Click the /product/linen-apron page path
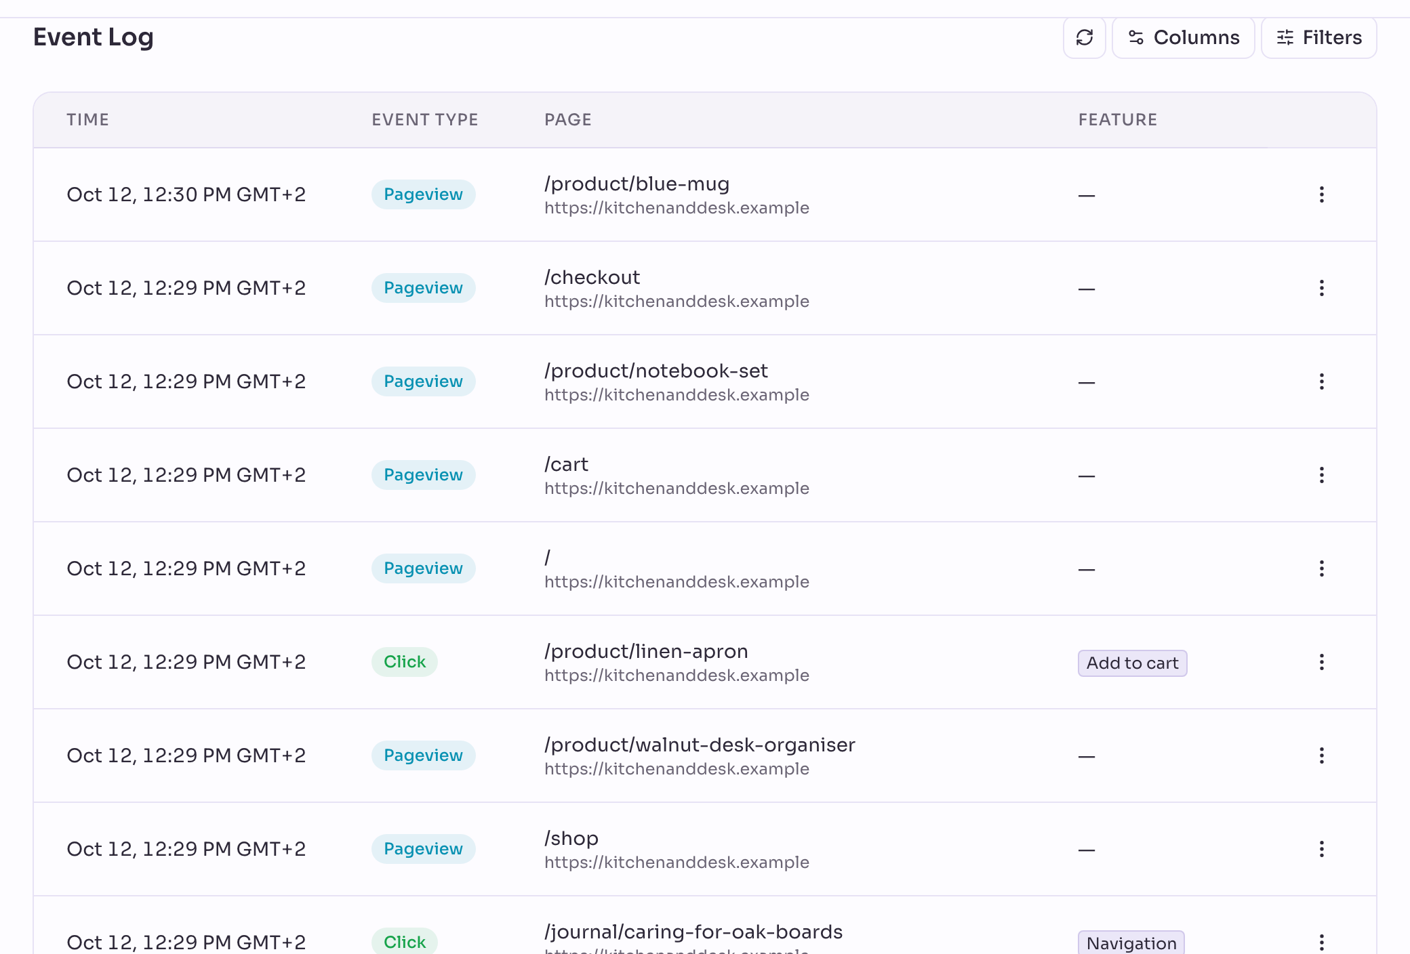The height and width of the screenshot is (954, 1410). coord(646,651)
